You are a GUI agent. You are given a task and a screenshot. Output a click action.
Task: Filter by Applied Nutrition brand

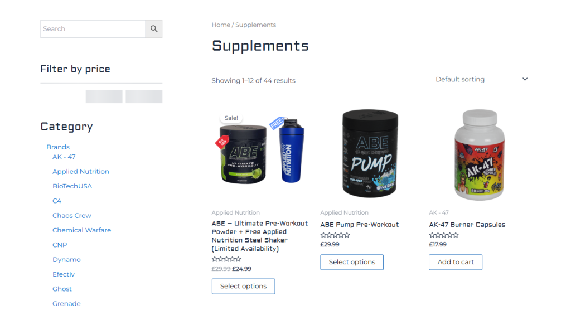point(80,172)
